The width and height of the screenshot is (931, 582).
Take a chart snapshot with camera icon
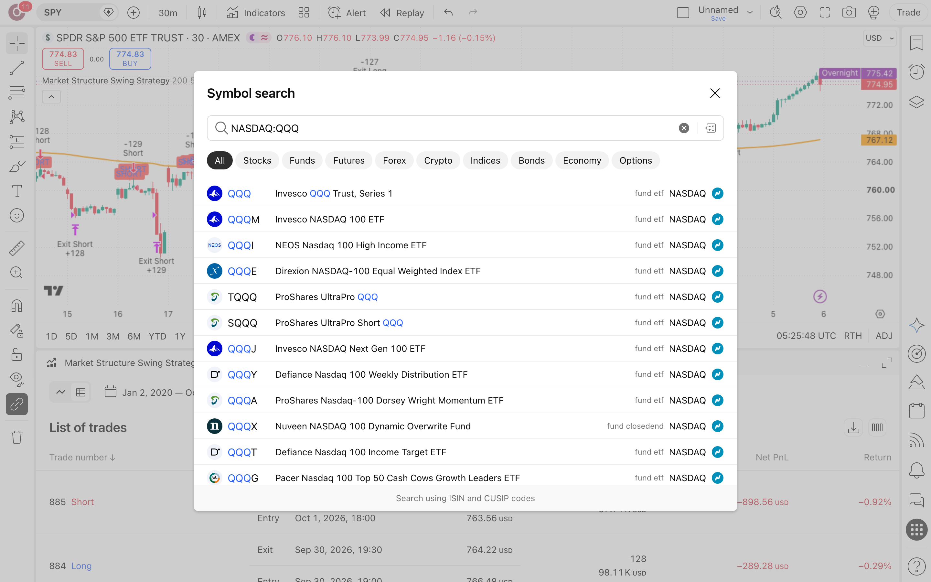[849, 13]
